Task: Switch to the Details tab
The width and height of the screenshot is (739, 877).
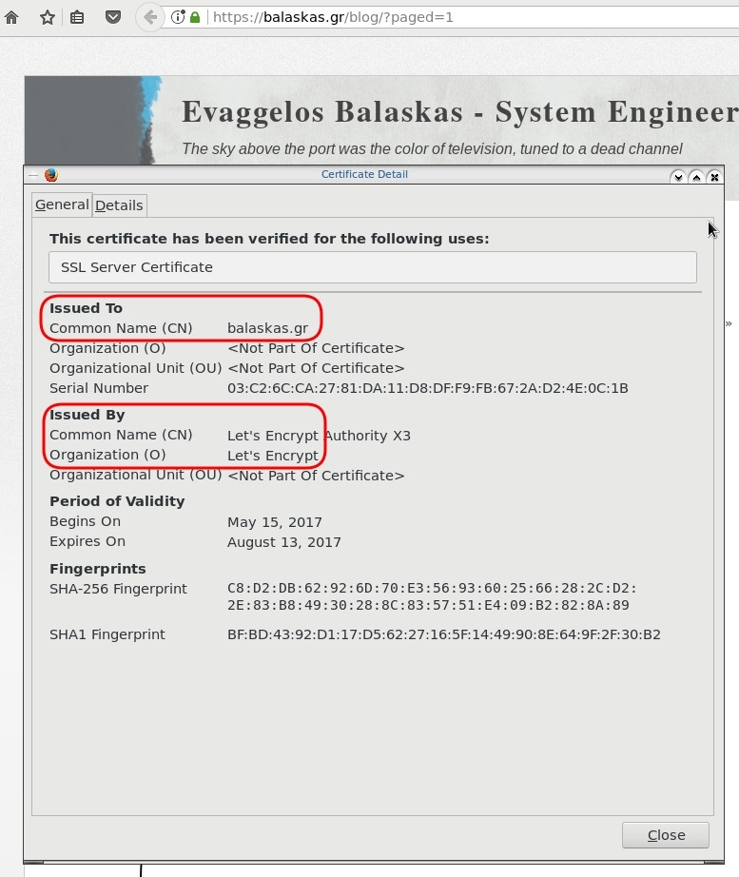Action: (119, 205)
